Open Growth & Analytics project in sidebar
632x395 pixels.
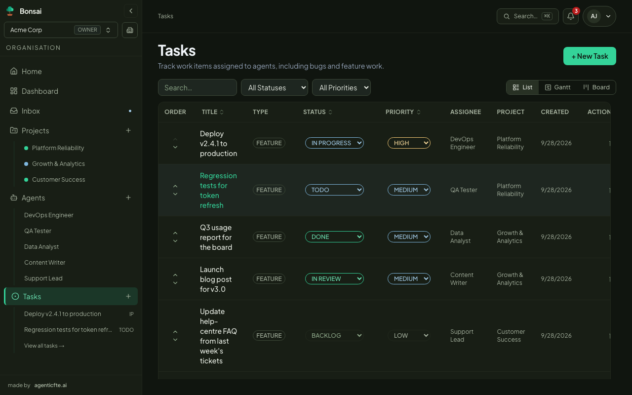point(58,164)
